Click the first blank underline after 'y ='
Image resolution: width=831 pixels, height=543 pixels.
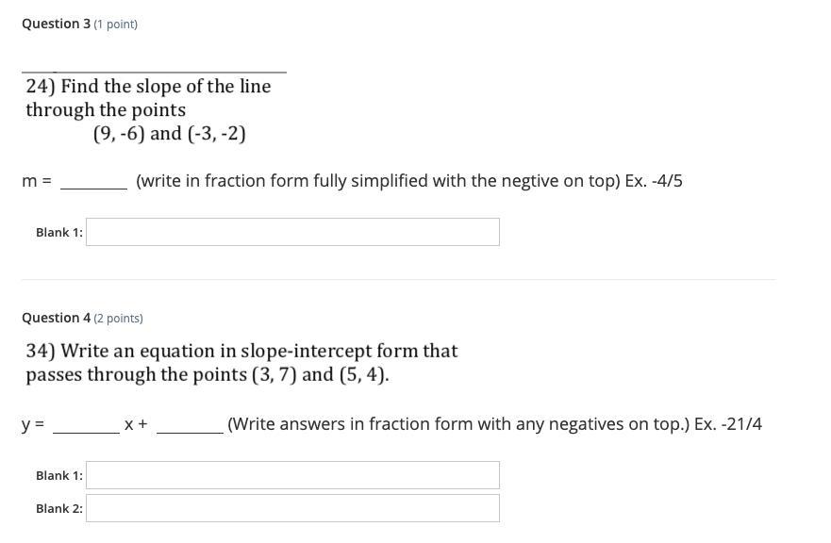[x=87, y=431]
